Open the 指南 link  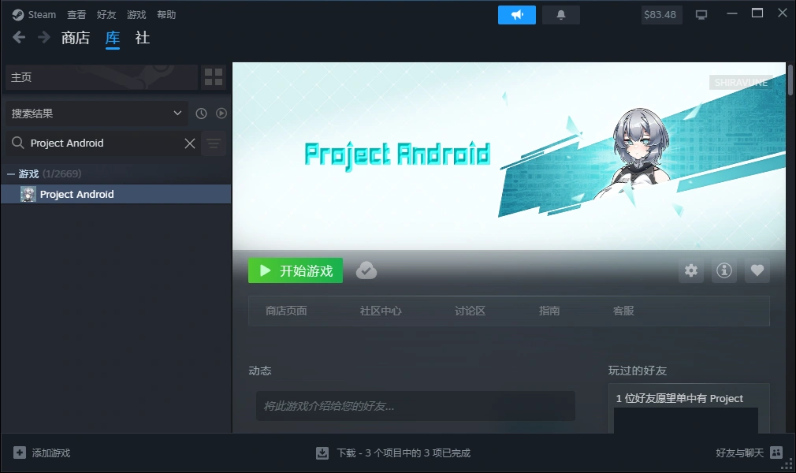[x=549, y=311]
